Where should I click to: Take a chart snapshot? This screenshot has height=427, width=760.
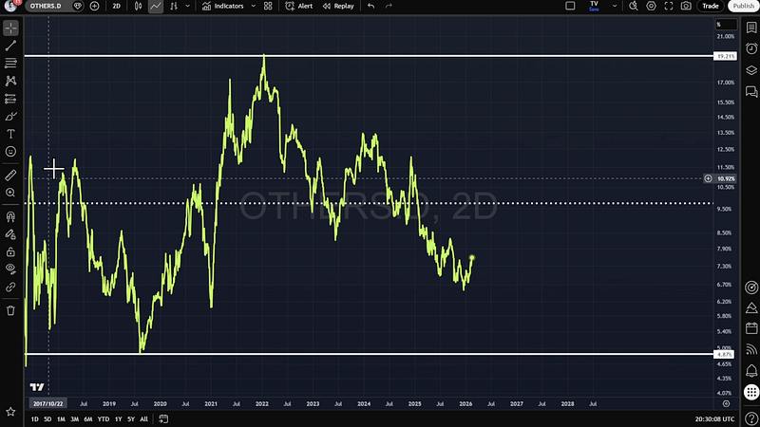click(x=686, y=6)
